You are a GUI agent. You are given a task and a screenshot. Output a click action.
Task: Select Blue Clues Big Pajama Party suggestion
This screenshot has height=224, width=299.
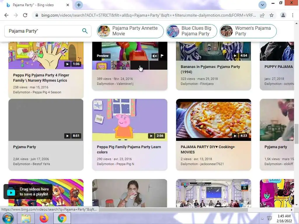[192, 31]
